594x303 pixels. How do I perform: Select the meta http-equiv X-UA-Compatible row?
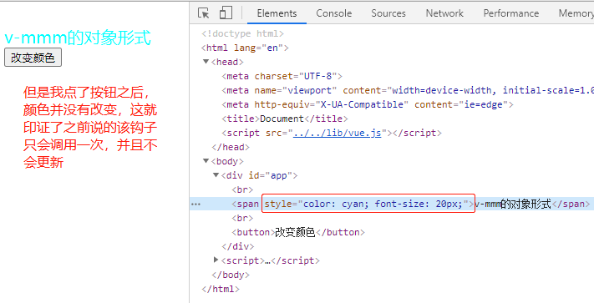pos(368,104)
